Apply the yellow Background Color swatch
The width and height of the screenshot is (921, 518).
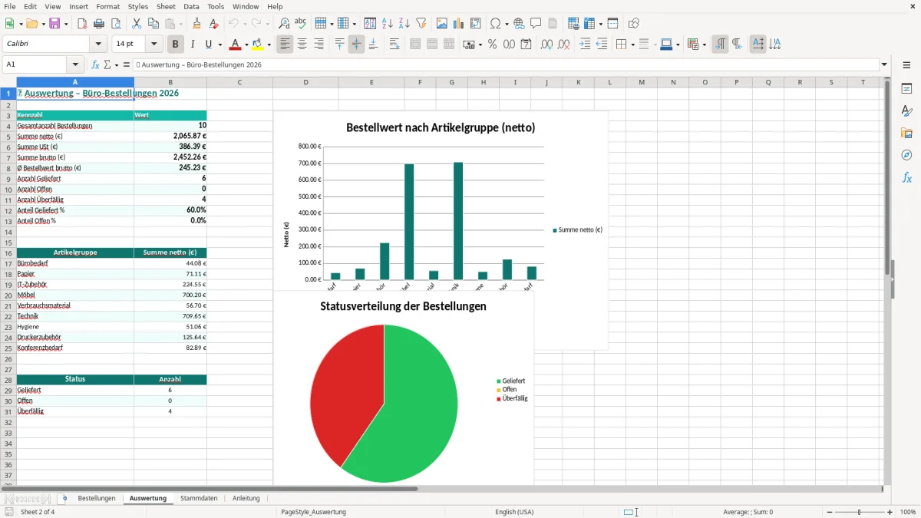[257, 45]
